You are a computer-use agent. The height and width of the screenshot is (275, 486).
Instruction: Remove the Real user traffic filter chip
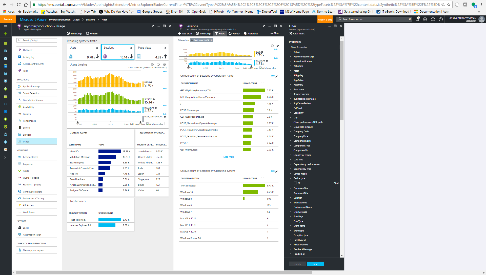pos(212,40)
